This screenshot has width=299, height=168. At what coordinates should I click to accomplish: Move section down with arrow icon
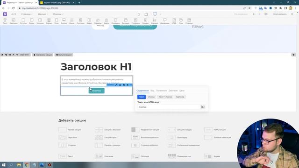17,55
